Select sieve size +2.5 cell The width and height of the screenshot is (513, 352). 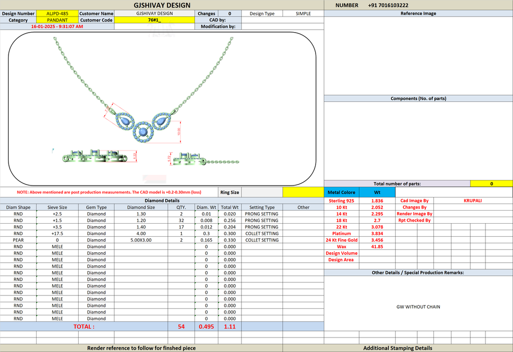pos(57,214)
